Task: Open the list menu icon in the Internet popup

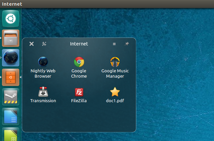Action: tap(114, 44)
